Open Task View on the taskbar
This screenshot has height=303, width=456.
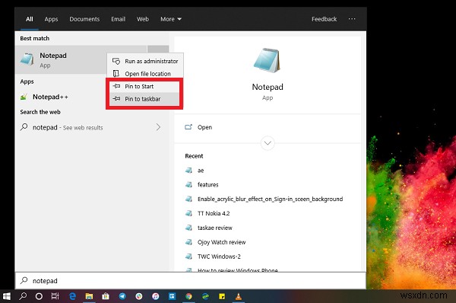55,296
